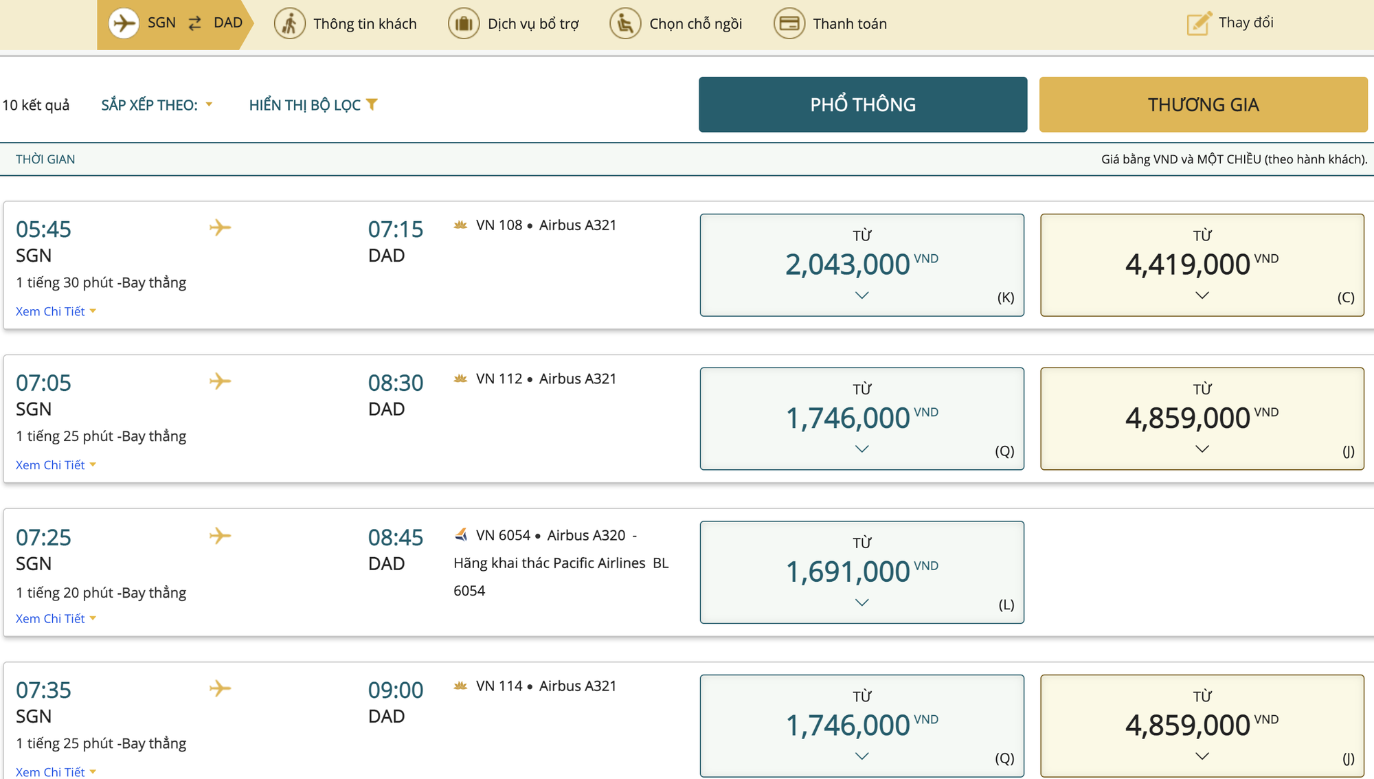The width and height of the screenshot is (1374, 779).
Task: Show filters via HIỂN THỊ BỘ LỌC
Action: pos(313,105)
